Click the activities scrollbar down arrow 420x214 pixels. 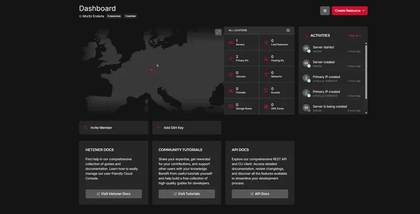coord(366,113)
